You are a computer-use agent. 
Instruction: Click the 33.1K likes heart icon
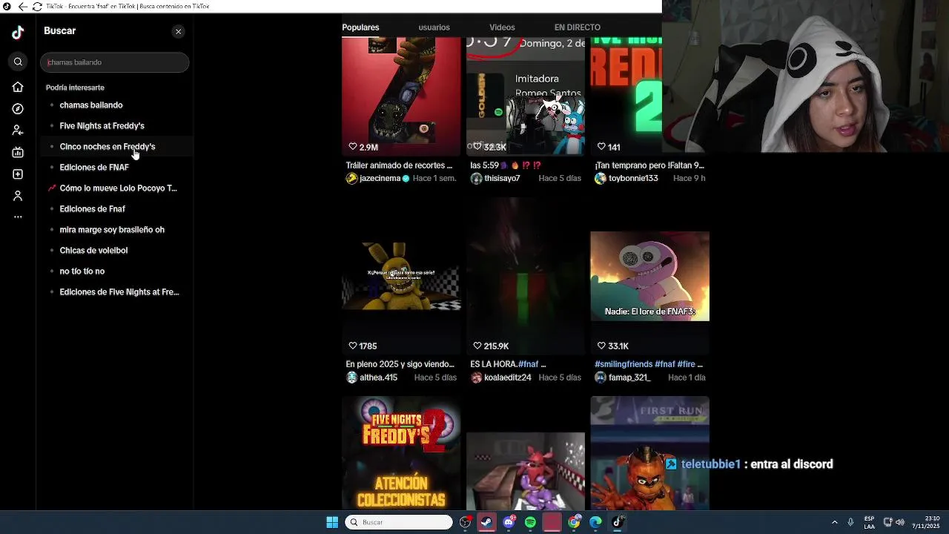coord(601,346)
